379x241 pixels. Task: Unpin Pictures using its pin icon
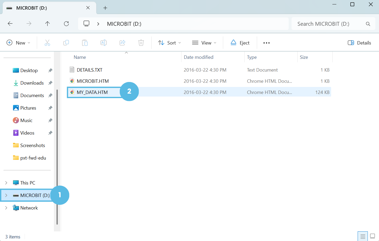pyautogui.click(x=50, y=108)
